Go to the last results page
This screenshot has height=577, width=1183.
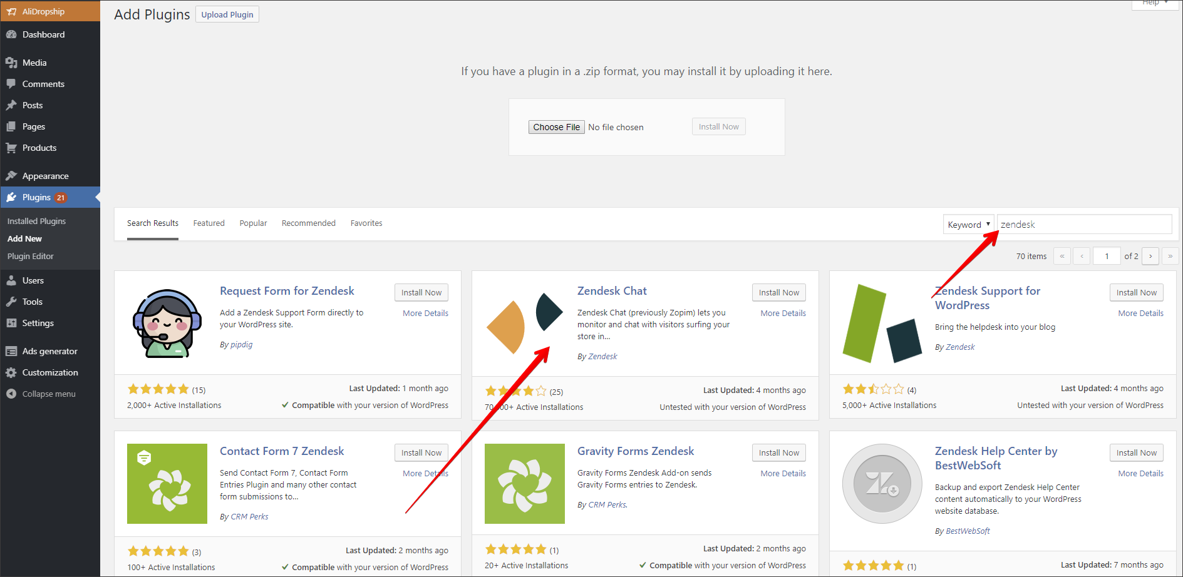click(x=1170, y=256)
